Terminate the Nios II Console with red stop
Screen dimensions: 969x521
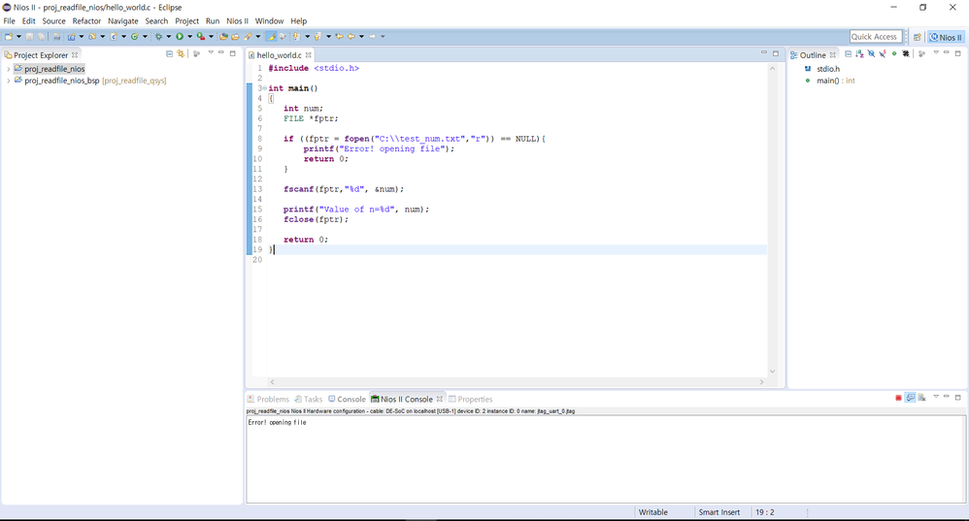pyautogui.click(x=898, y=399)
